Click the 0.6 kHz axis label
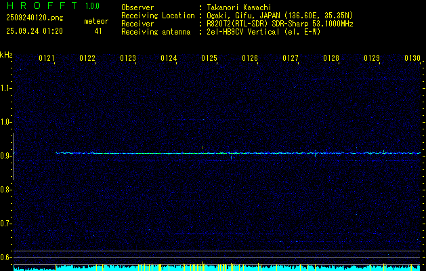Image resolution: width=426 pixels, height=271 pixels. click(x=5, y=257)
